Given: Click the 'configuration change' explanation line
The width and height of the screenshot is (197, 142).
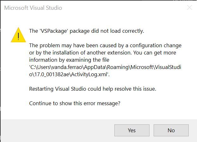Looking at the screenshot, I should coord(105,45).
